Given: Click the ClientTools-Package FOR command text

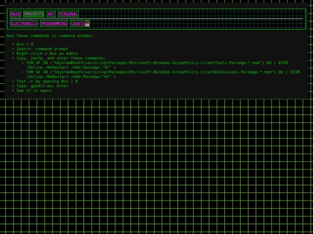Looking at the screenshot, I should coord(157,65).
